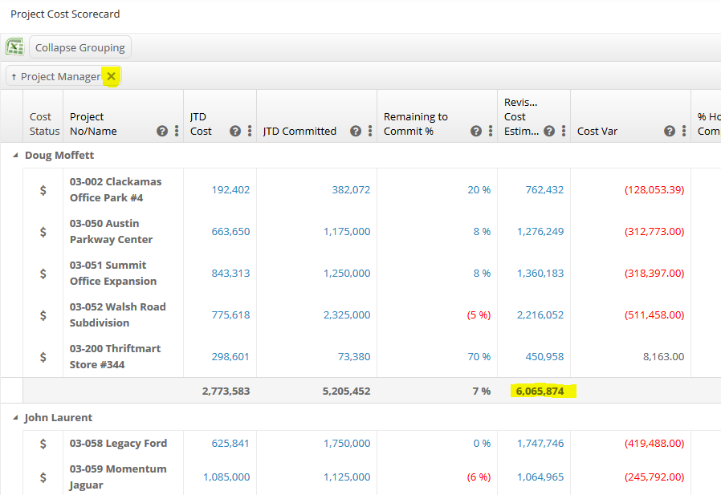Screen dimensions: 721x495
Task: Open JTD Cost value 663,650
Action: pyautogui.click(x=230, y=232)
